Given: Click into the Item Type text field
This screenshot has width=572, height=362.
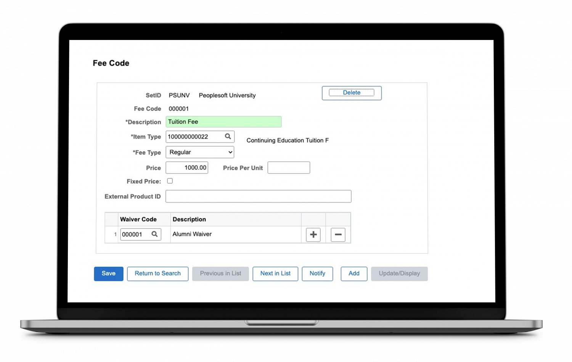Looking at the screenshot, I should click(194, 137).
